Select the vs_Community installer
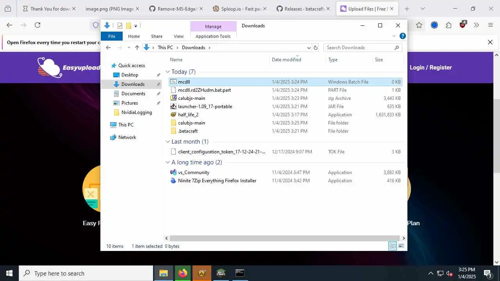500x281 pixels. coord(286,173)
